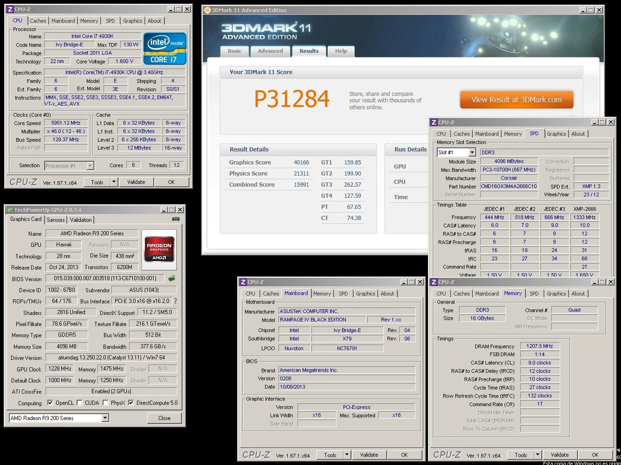Click Graphics Score value 40166

(301, 163)
